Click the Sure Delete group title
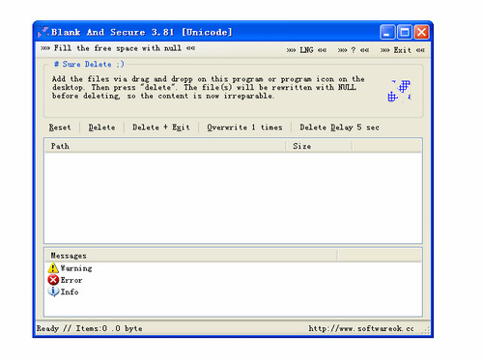 point(89,65)
